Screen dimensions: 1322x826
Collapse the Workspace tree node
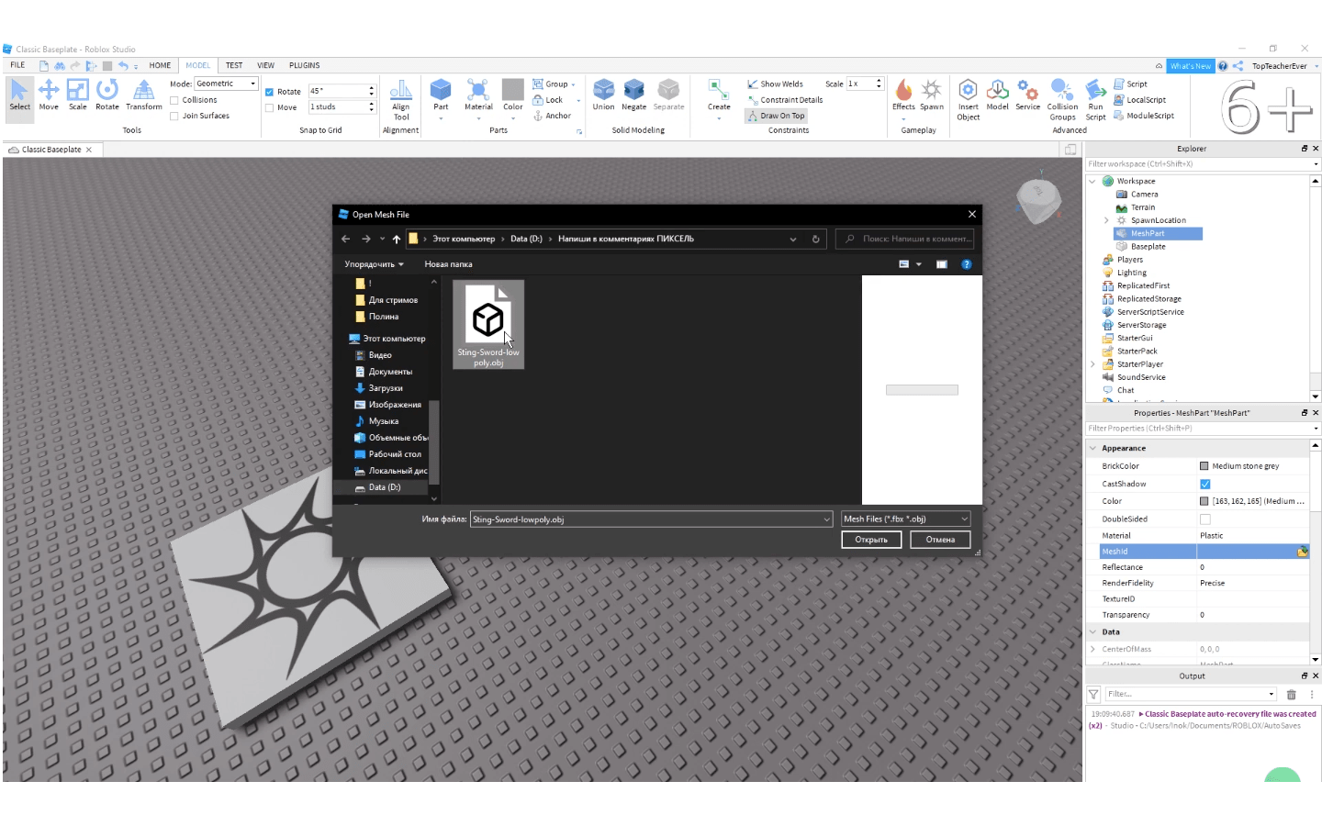pos(1092,181)
